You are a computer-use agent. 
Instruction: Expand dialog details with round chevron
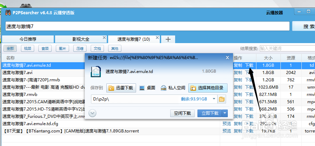point(92,113)
